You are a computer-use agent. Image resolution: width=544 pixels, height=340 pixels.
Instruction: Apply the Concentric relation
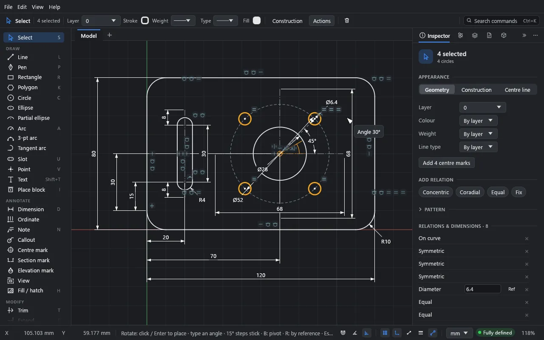[x=436, y=192]
